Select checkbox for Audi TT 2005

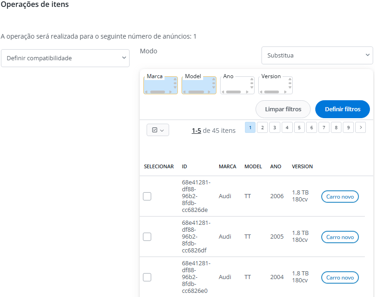147,237
